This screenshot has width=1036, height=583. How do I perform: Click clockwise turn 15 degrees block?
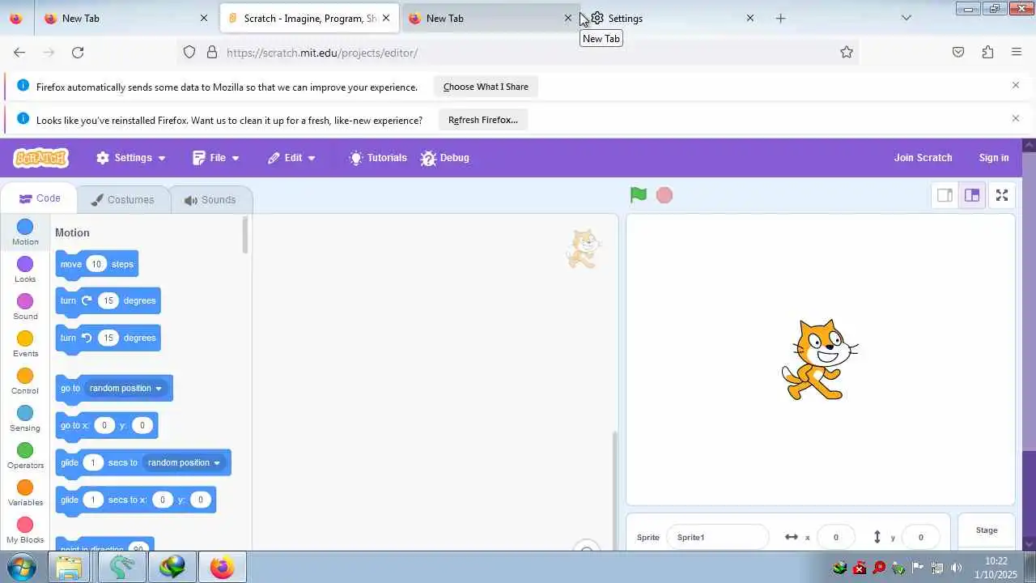[108, 301]
